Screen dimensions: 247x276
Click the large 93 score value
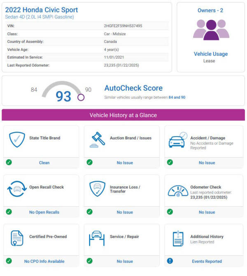pyautogui.click(x=63, y=97)
